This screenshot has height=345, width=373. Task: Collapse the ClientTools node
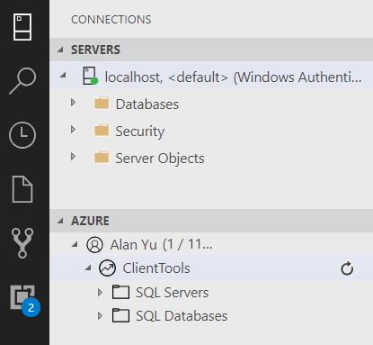point(88,268)
